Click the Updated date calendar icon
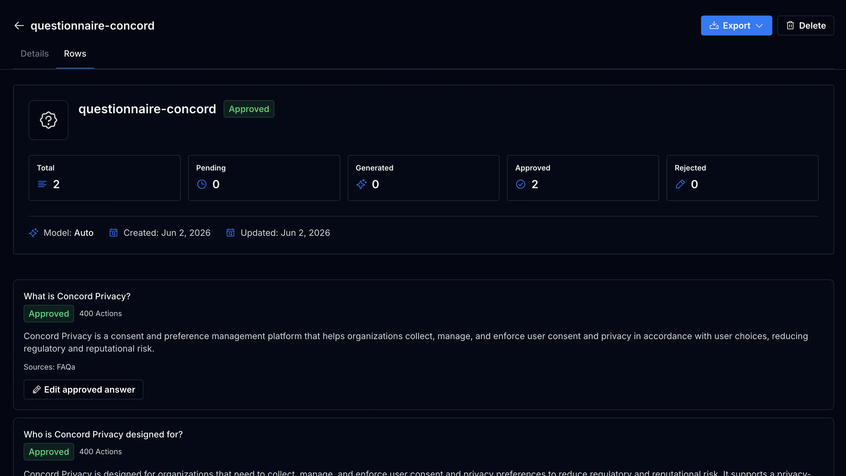This screenshot has height=476, width=846. [230, 233]
